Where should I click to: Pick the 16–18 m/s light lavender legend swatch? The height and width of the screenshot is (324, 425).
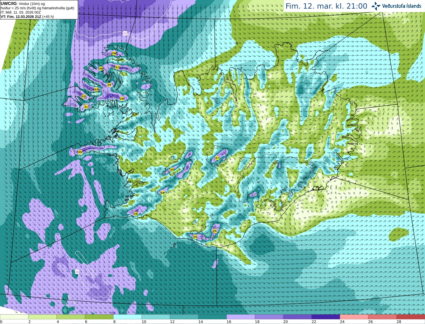point(241,317)
